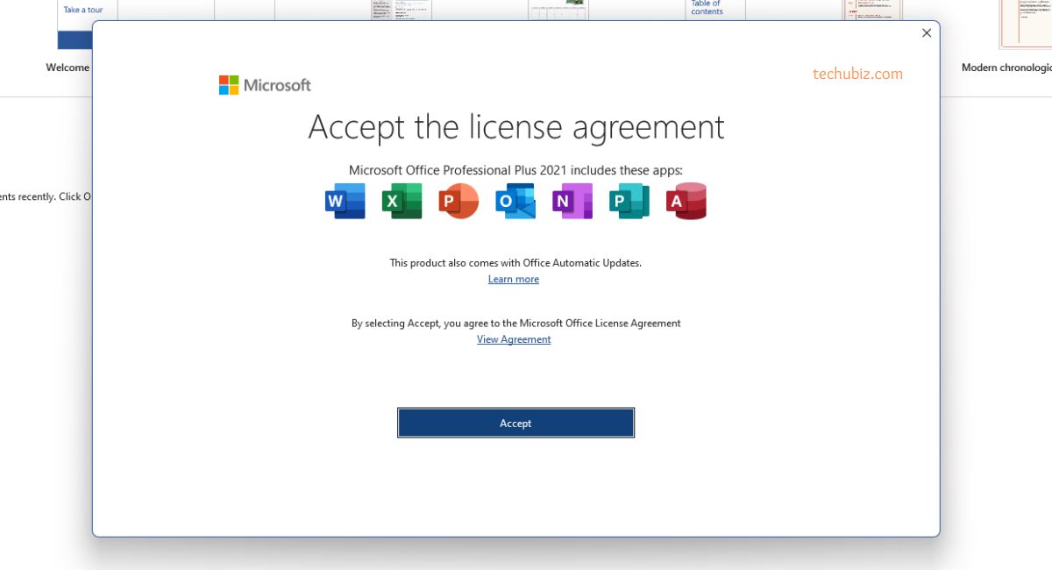Open the Take a tour template
1052x570 pixels.
(x=82, y=11)
